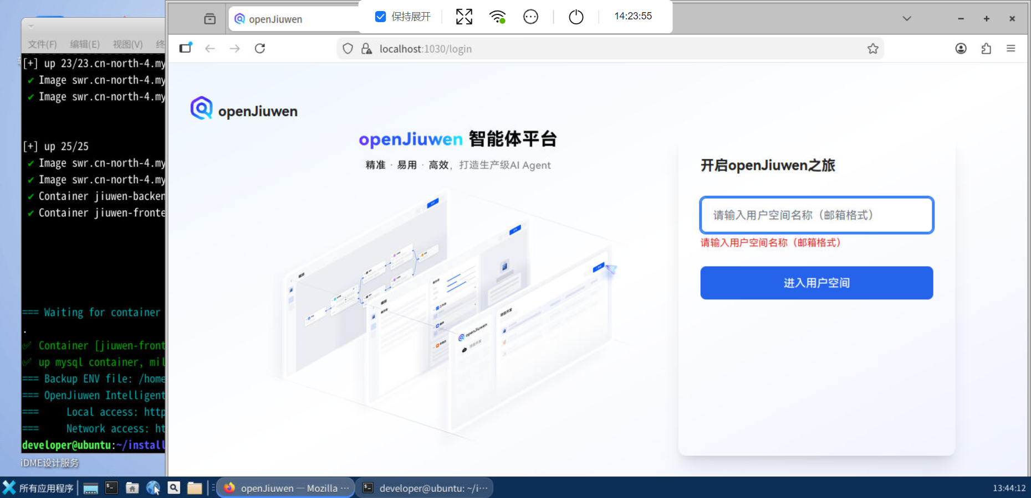Open the 视图(V) menu in terminal
This screenshot has width=1031, height=498.
point(127,44)
